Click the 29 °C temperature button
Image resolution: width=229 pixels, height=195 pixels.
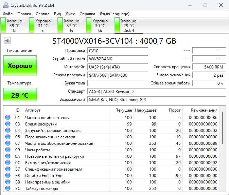(x=20, y=95)
